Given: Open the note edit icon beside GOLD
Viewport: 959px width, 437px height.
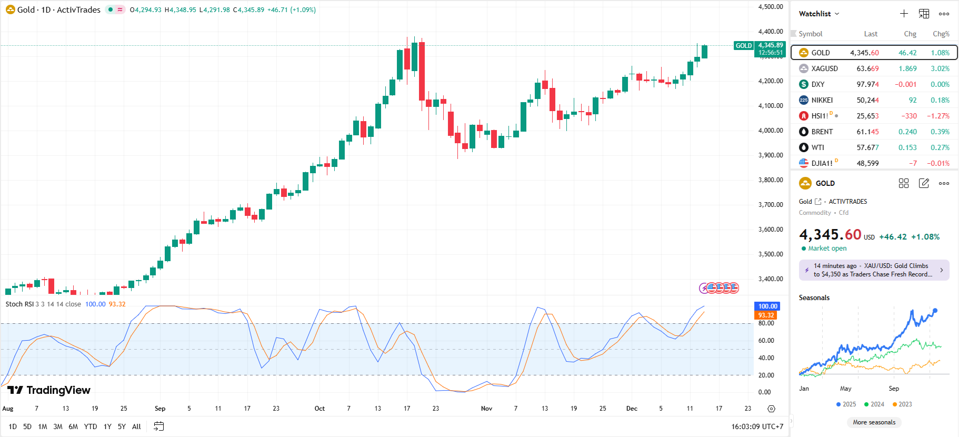Looking at the screenshot, I should pyautogui.click(x=924, y=183).
